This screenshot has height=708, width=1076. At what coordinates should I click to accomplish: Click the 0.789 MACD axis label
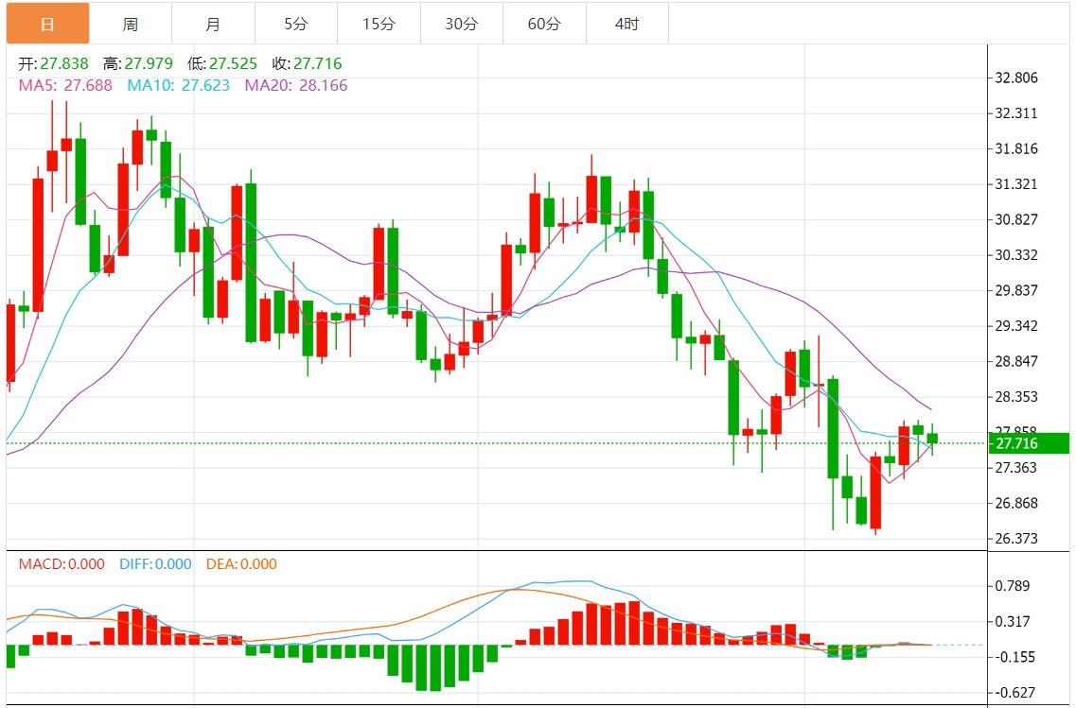tap(1013, 586)
